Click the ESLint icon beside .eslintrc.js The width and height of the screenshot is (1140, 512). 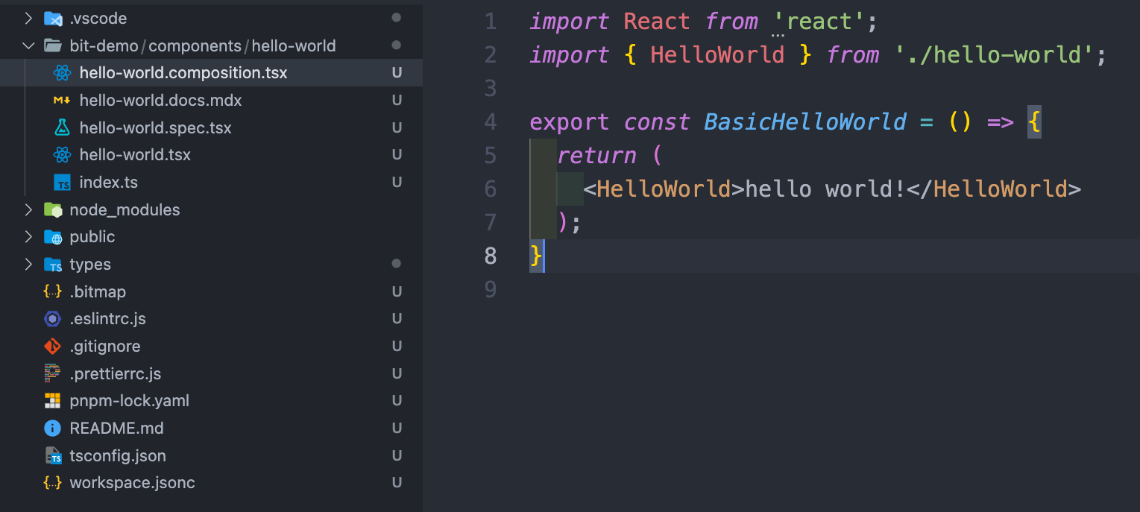pos(53,319)
